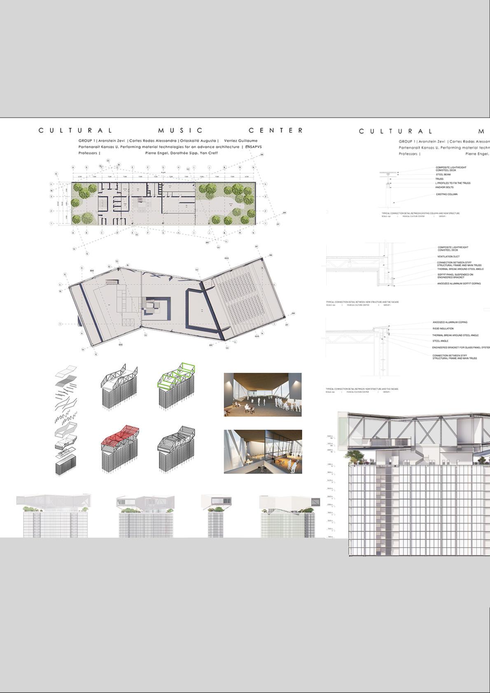
Task: Click the 'STEEL BEAM' detail label
Action: click(x=443, y=175)
